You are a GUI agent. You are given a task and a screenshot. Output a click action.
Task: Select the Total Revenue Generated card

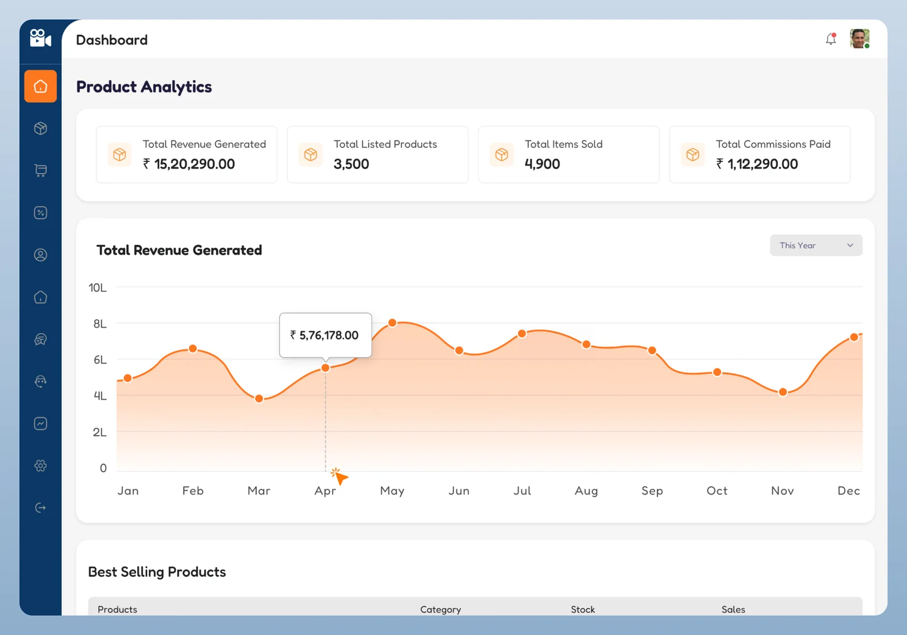click(187, 155)
